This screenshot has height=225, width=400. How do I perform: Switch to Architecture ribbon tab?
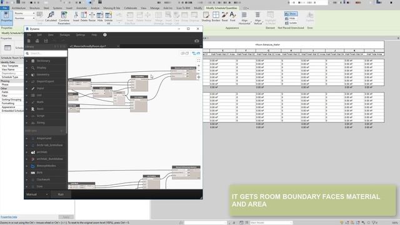tap(19, 8)
